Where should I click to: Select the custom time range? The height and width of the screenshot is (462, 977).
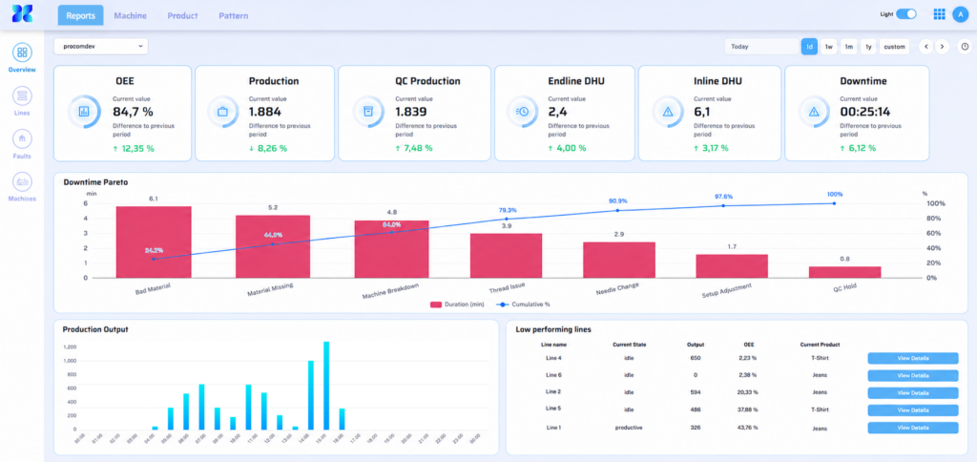coord(894,47)
